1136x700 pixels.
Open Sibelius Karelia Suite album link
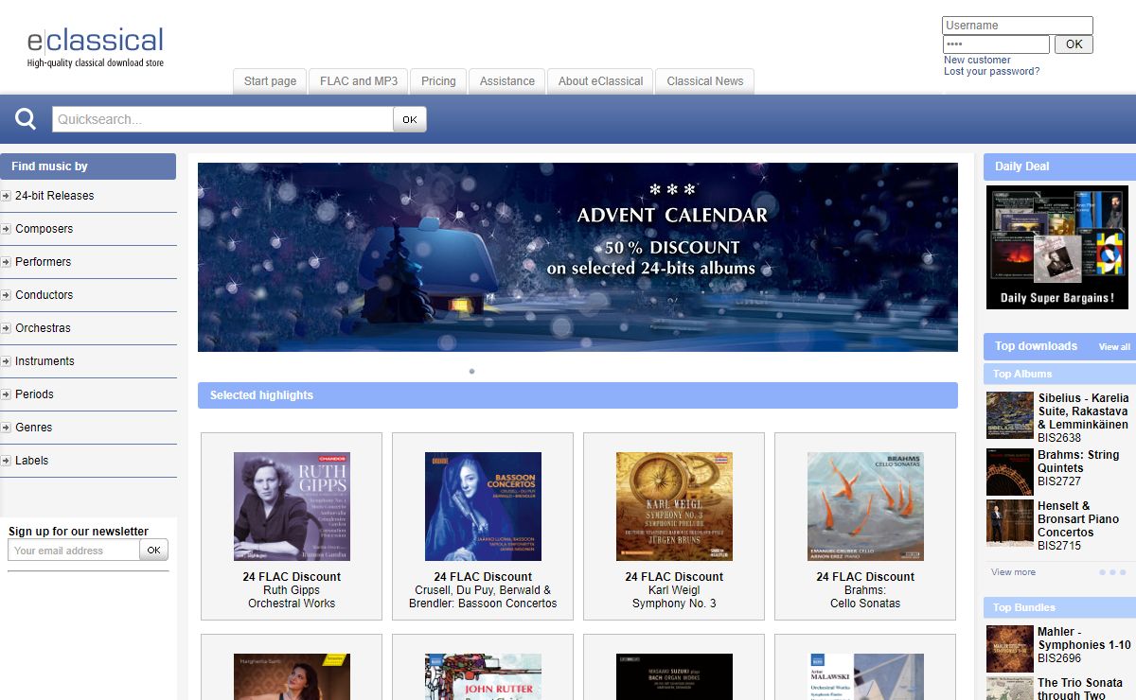point(1083,411)
